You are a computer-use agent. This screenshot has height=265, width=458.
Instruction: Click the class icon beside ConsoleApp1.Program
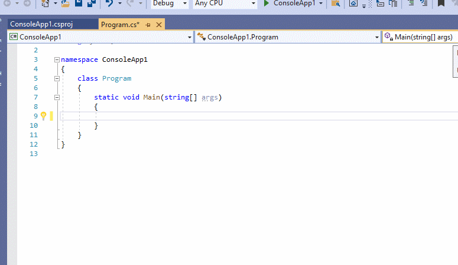pos(202,37)
